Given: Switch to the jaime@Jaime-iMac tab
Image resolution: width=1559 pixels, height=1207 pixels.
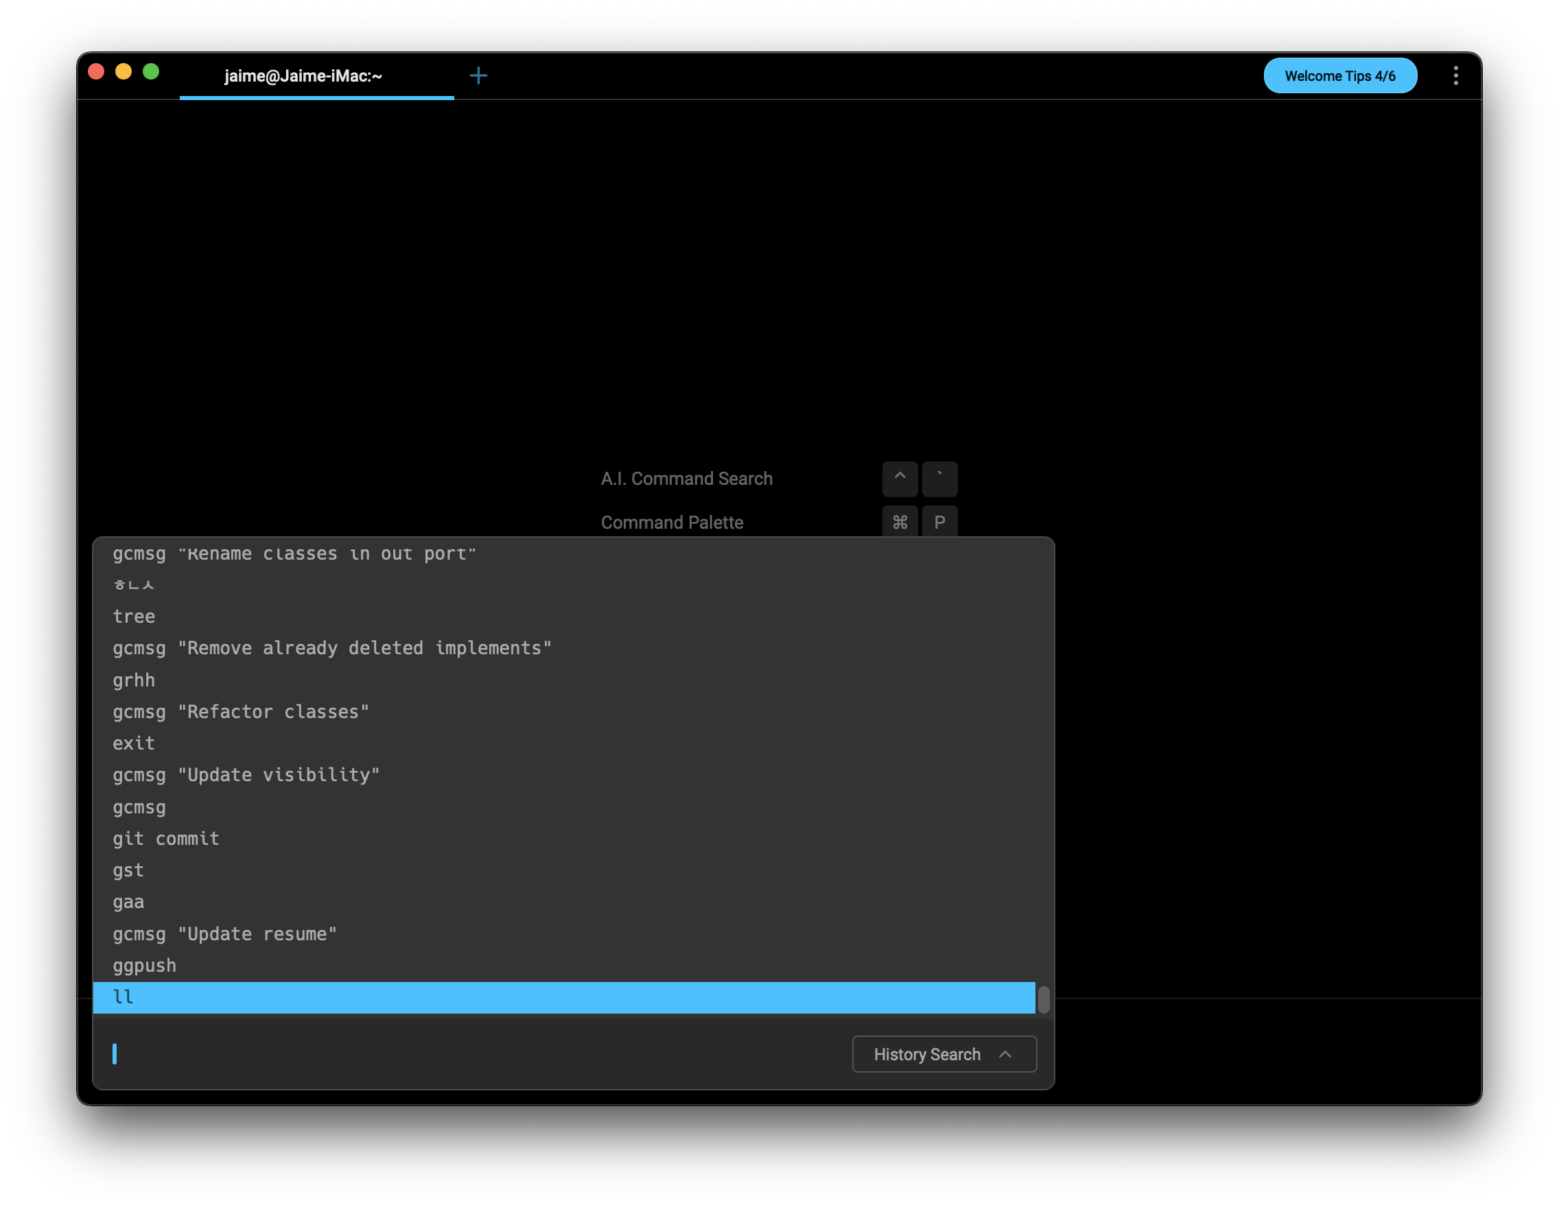Looking at the screenshot, I should [x=303, y=75].
